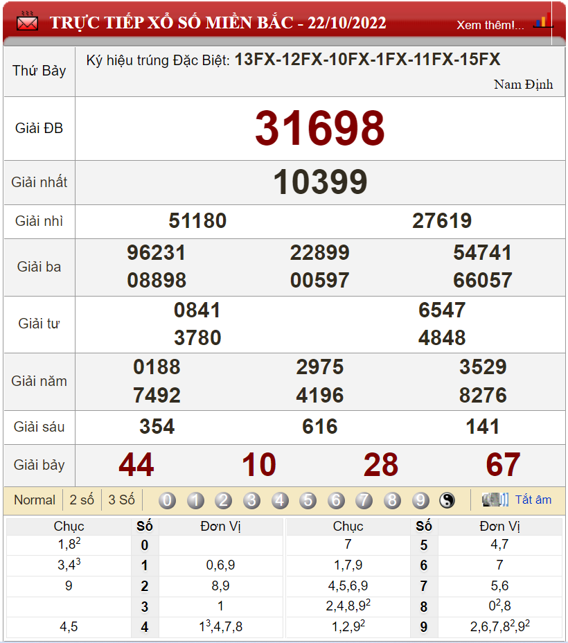Highlight numbers with digit 5 ball
568x643 pixels.
[x=308, y=500]
